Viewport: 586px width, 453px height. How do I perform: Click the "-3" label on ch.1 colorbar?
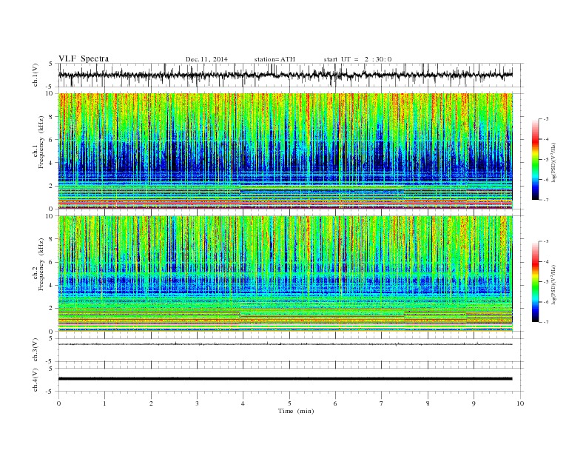pyautogui.click(x=546, y=119)
